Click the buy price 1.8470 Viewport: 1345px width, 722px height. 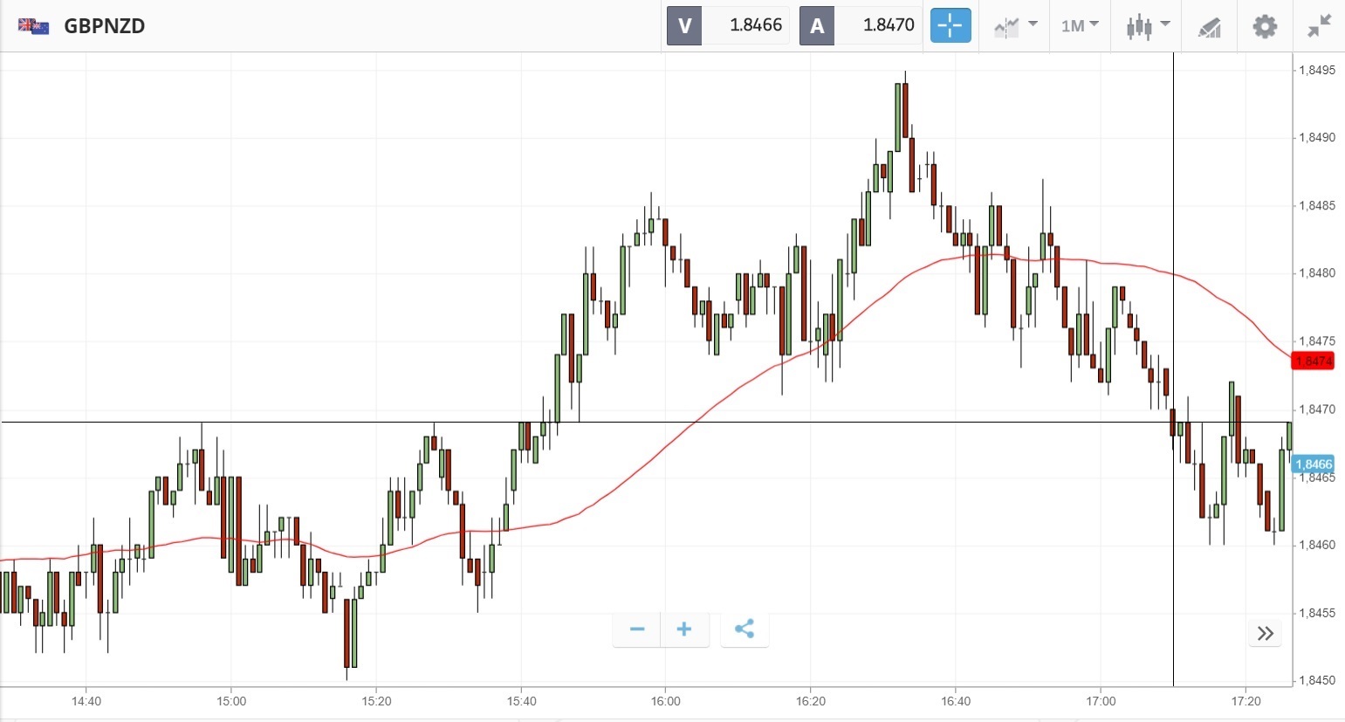(x=888, y=25)
